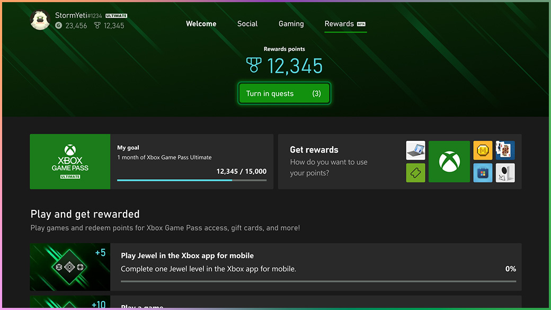Select the Xbox logo tile under Get rewards
This screenshot has width=551, height=310.
click(x=449, y=162)
